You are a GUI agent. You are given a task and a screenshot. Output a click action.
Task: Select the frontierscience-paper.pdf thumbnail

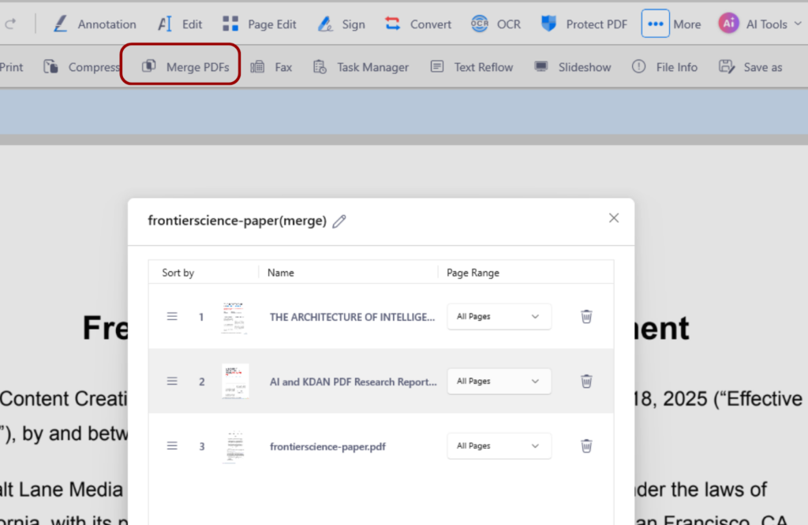click(x=234, y=445)
